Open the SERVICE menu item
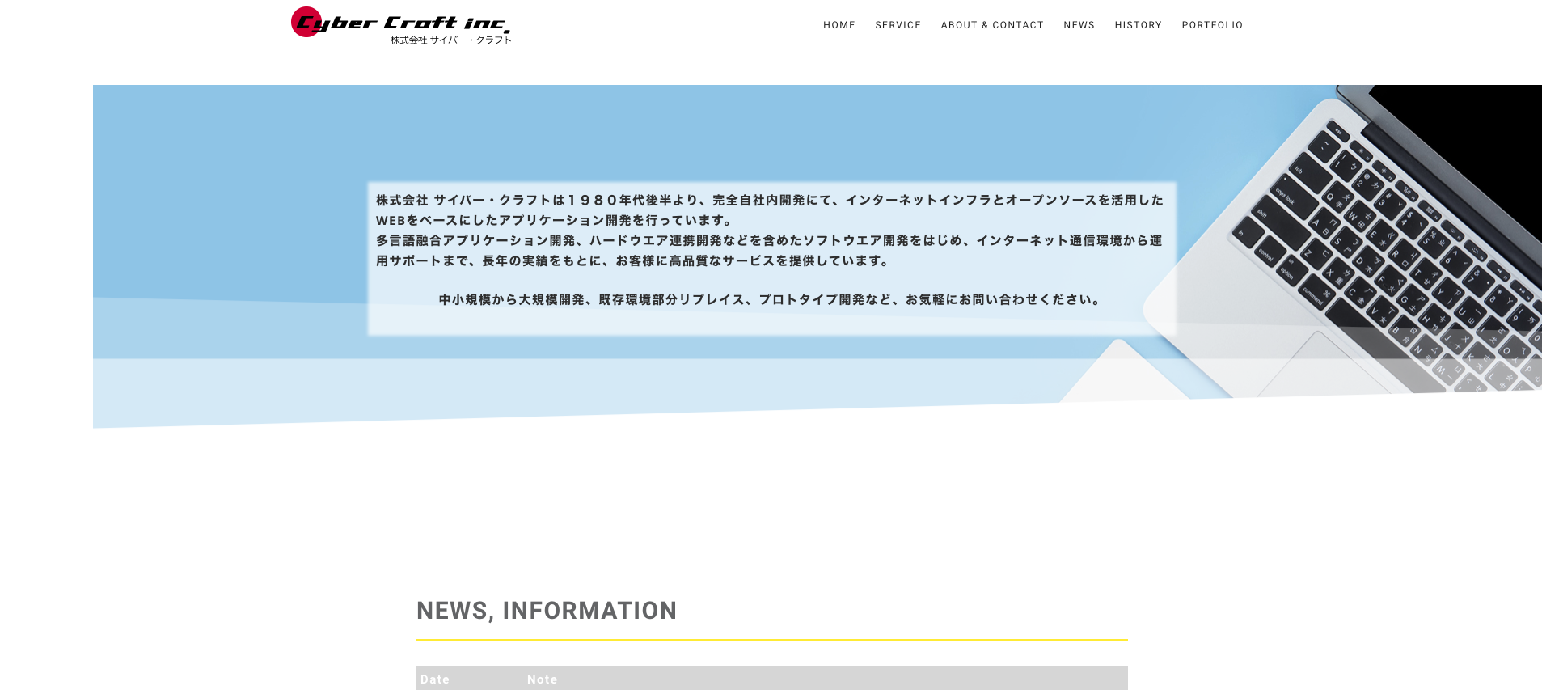 pos(898,25)
